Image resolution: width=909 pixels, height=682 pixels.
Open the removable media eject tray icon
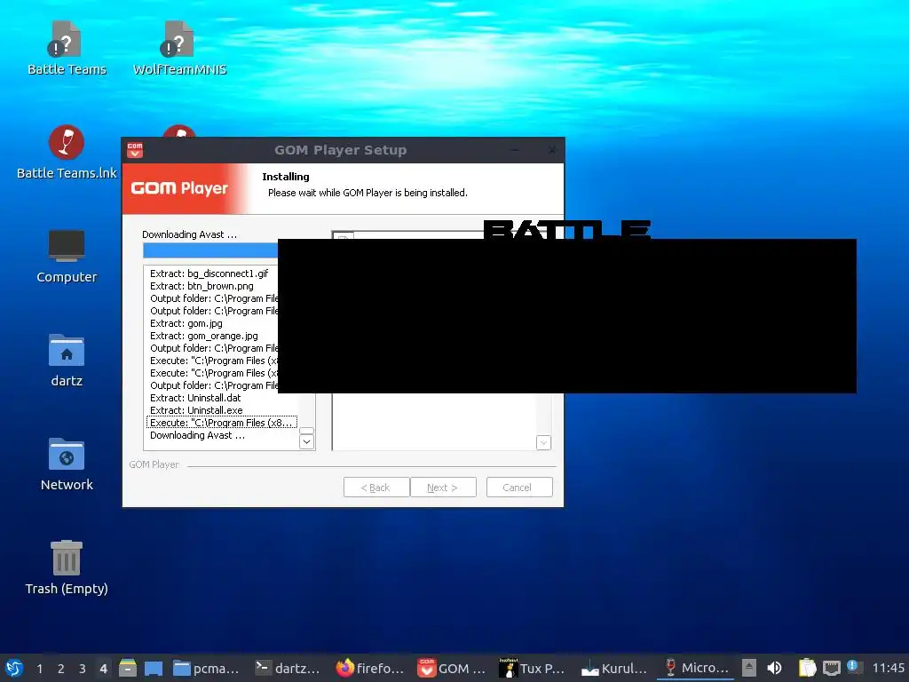[749, 668]
